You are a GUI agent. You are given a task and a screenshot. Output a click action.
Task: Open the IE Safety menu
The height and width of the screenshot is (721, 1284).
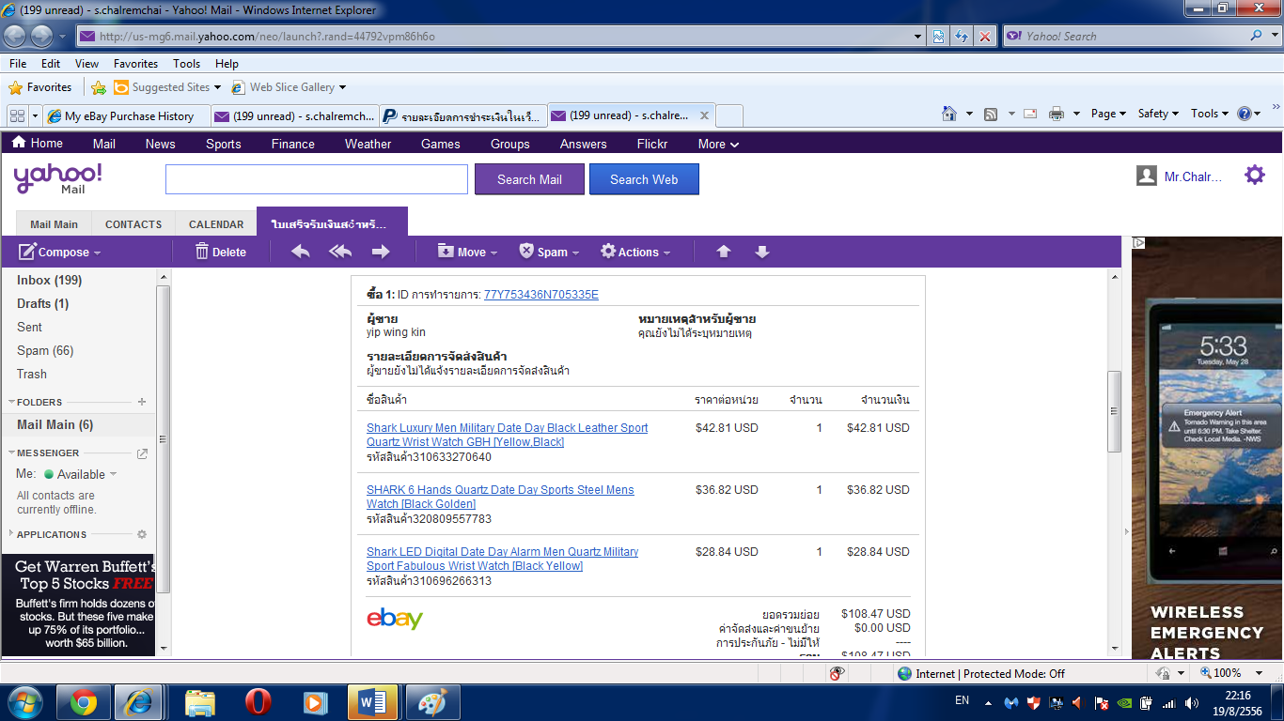click(x=1158, y=114)
